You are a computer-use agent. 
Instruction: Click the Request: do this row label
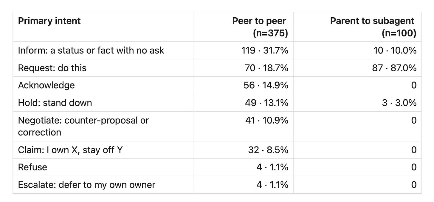[52, 68]
